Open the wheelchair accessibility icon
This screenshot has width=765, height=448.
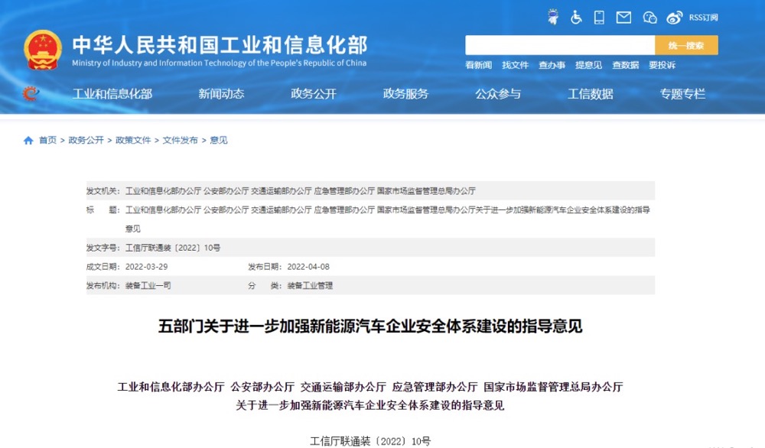(x=576, y=17)
